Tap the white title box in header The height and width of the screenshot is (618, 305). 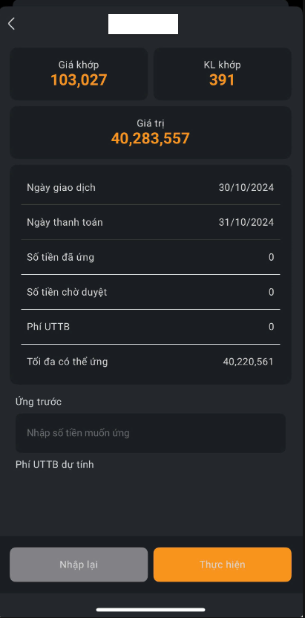click(x=143, y=24)
